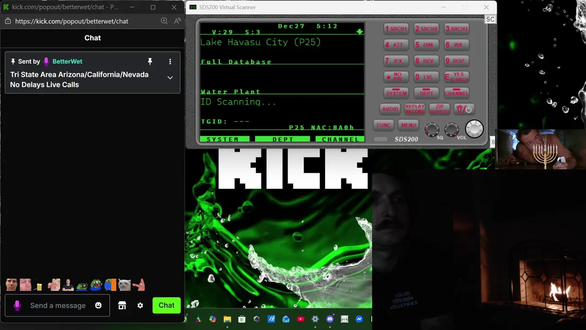Click the green signal arrow on scanner display

(x=359, y=32)
